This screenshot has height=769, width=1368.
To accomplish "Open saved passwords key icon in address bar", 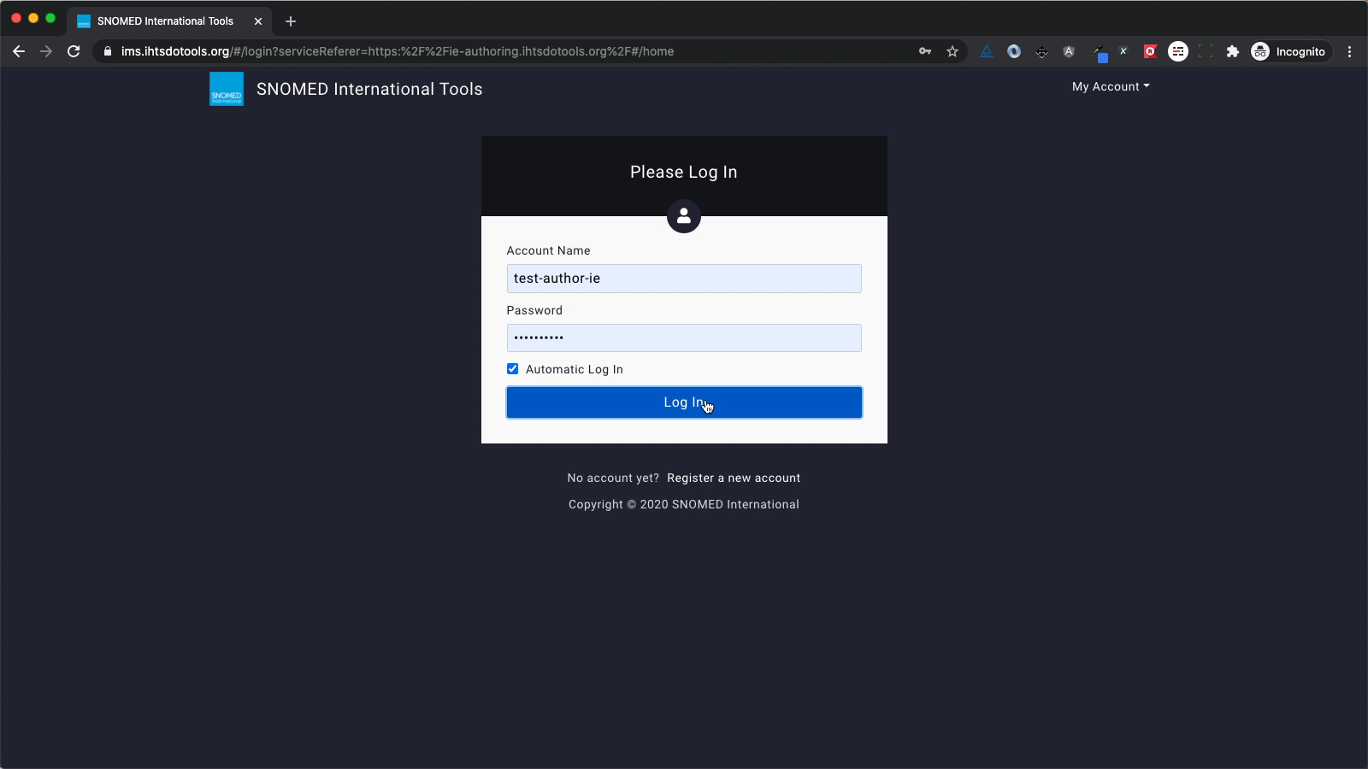I will [x=925, y=51].
